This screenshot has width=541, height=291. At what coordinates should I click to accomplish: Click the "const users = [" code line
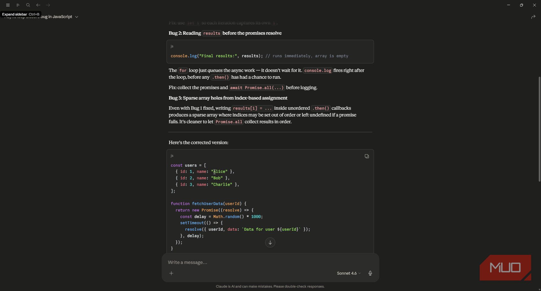pos(188,165)
